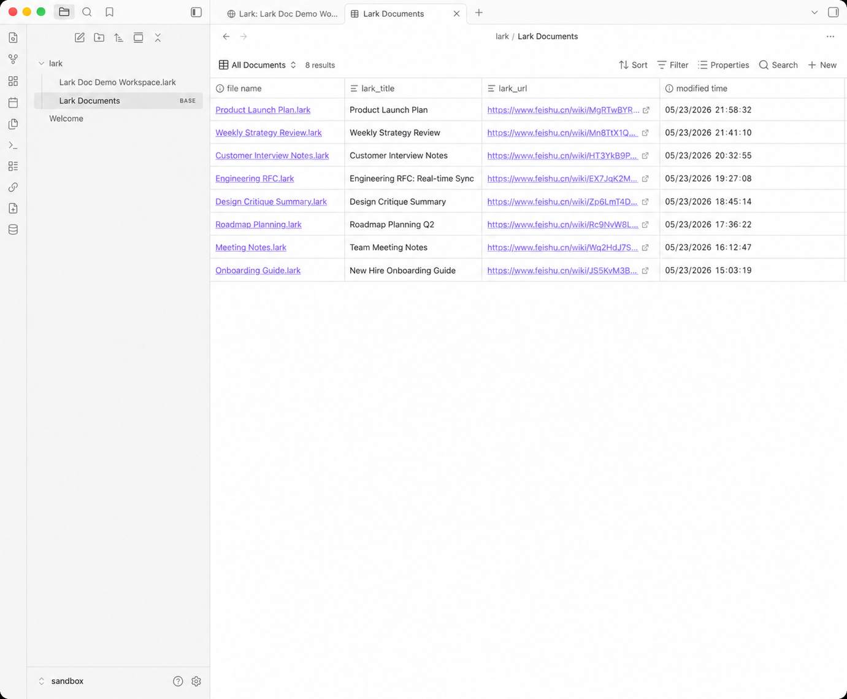Open Customer Interview Notes.lark file link
Image resolution: width=847 pixels, height=699 pixels.
pos(272,156)
